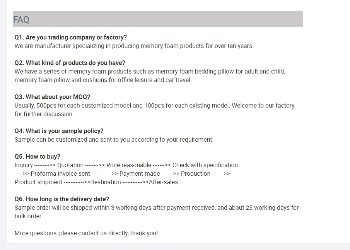
Task: Click the FAQ section header
Action: [21, 20]
